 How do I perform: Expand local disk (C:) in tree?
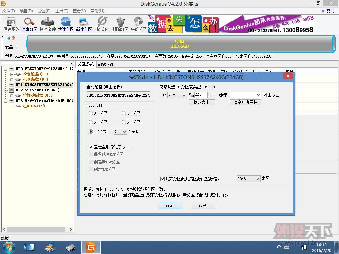12,74
